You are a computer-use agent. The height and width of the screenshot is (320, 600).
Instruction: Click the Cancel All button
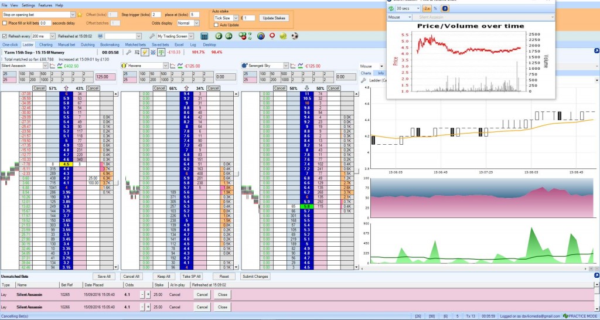pos(131,277)
